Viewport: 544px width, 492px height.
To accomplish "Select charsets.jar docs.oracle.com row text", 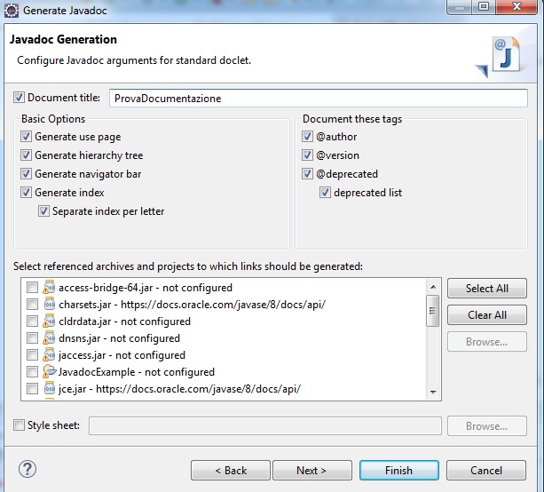I will (193, 305).
